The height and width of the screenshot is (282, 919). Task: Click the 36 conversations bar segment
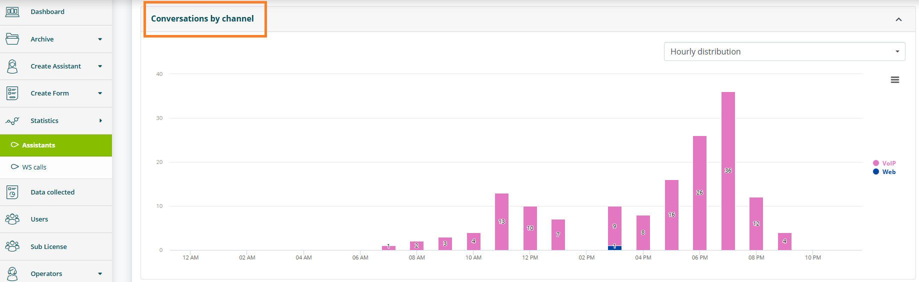(x=728, y=171)
